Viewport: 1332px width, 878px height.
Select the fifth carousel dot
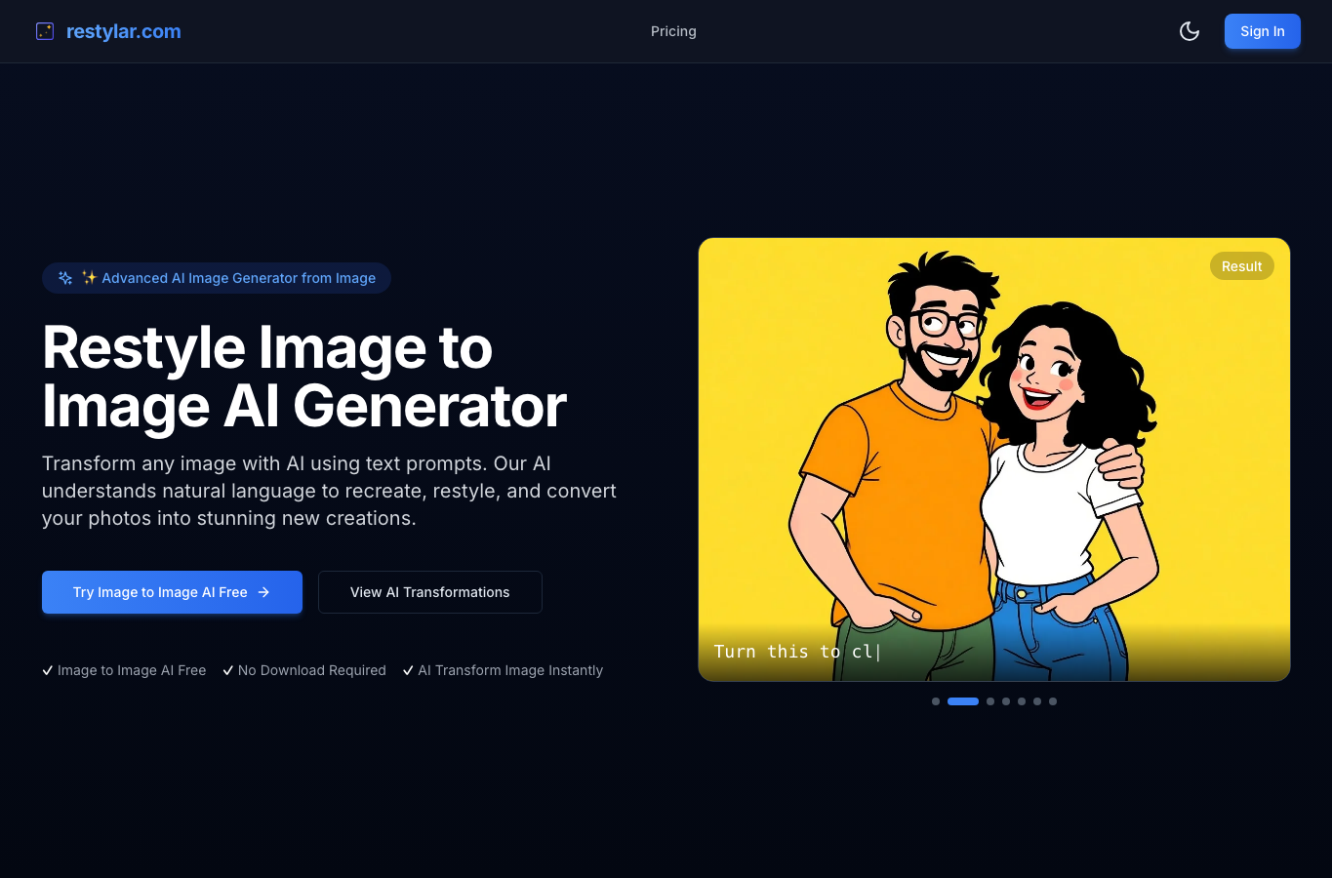click(x=1022, y=701)
